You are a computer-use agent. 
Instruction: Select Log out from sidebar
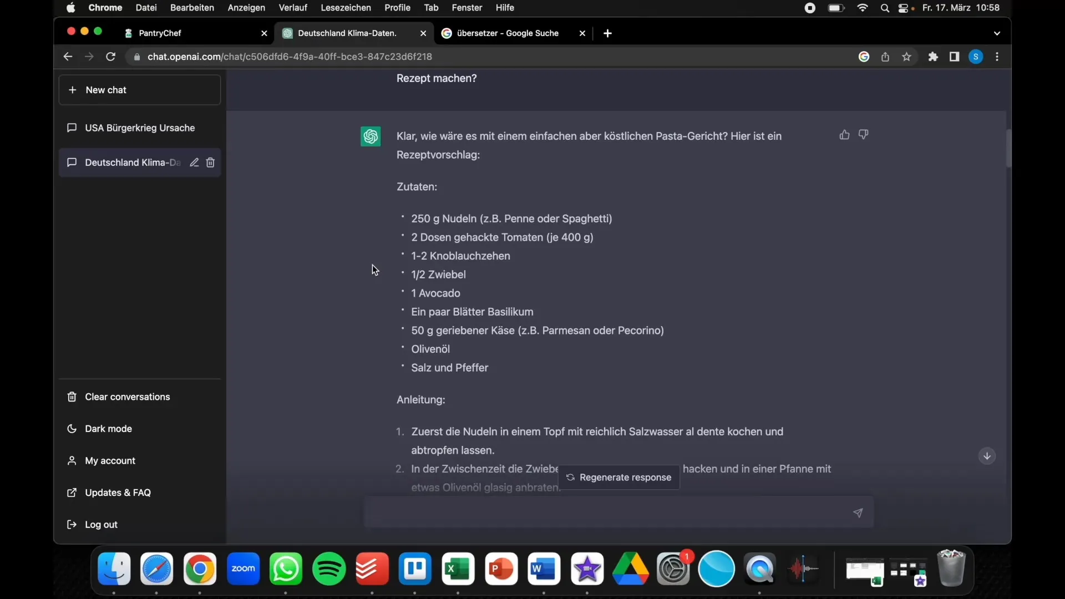click(x=101, y=524)
